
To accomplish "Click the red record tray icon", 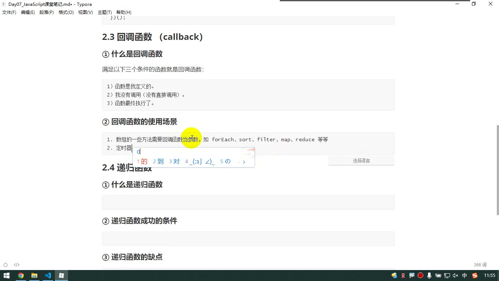I will tap(420, 276).
